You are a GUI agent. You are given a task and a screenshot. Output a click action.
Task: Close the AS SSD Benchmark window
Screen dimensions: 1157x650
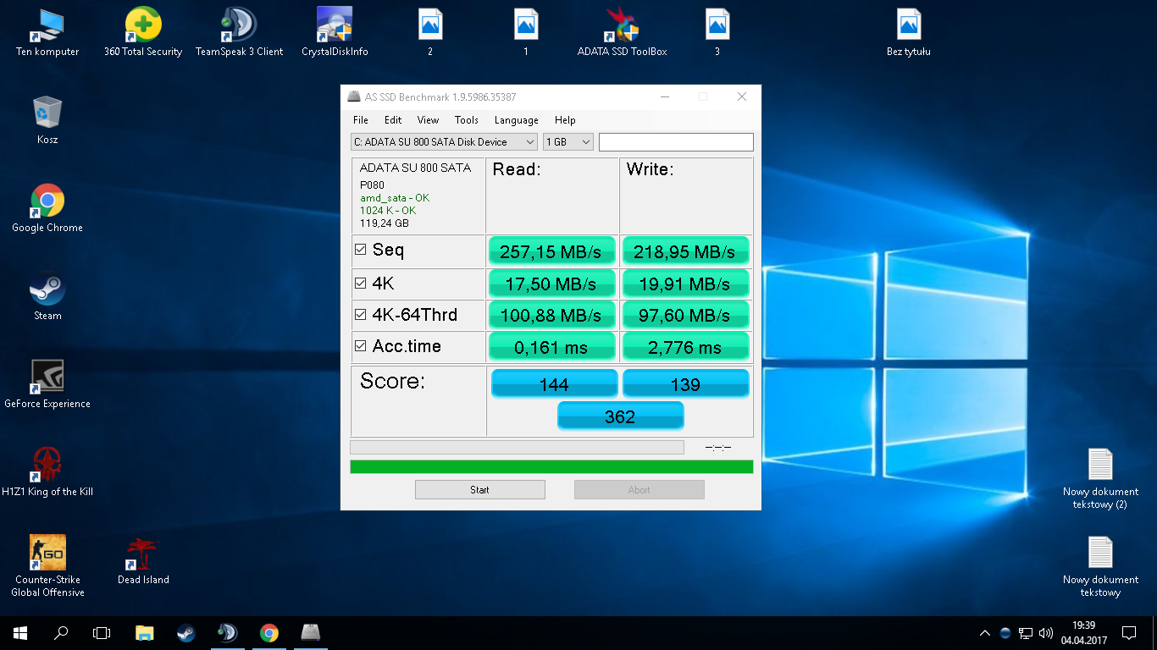pos(742,96)
